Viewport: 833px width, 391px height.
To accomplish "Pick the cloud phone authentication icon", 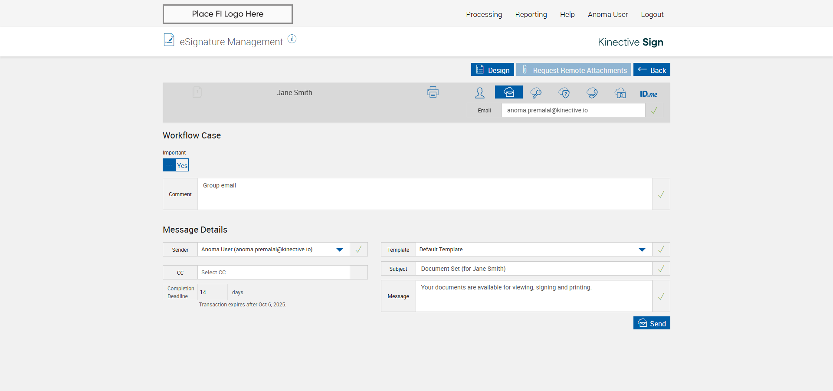I will pyautogui.click(x=592, y=93).
